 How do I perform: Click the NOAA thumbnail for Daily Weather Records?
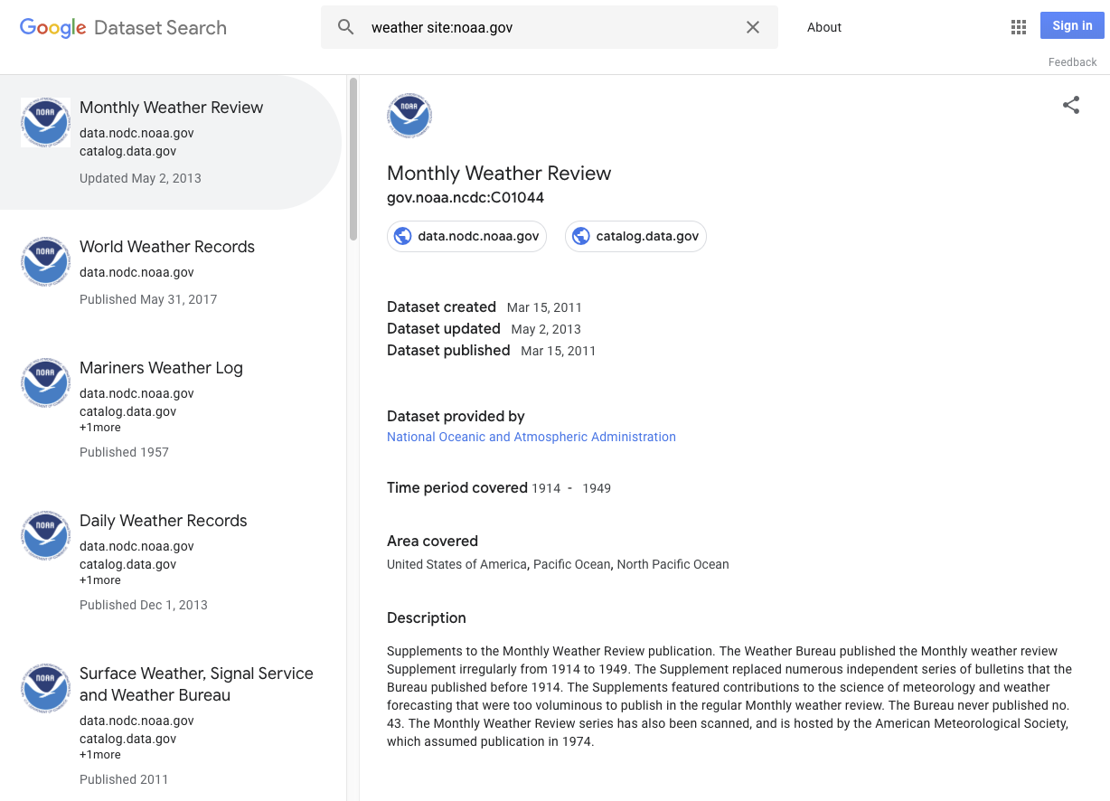[45, 535]
